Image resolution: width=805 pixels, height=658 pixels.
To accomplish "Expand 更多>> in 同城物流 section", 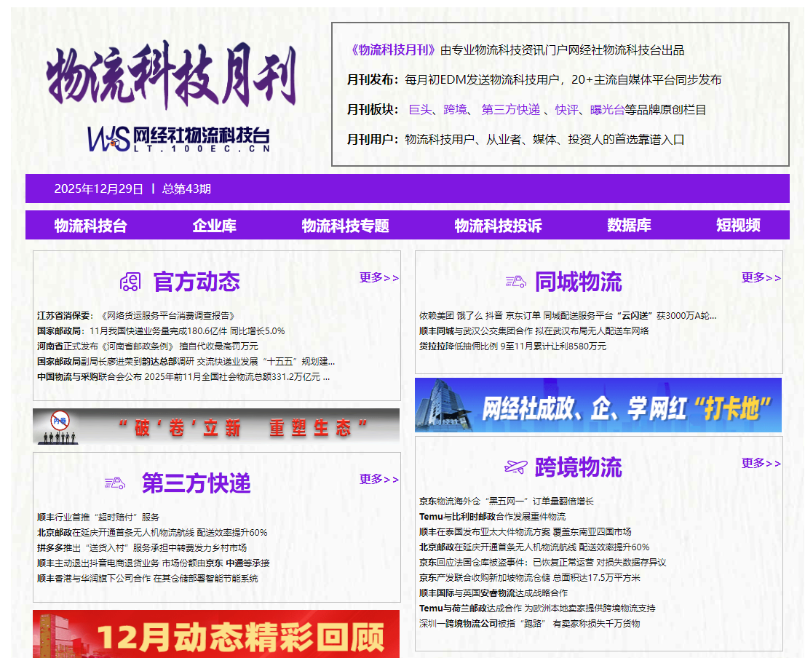I will 761,277.
